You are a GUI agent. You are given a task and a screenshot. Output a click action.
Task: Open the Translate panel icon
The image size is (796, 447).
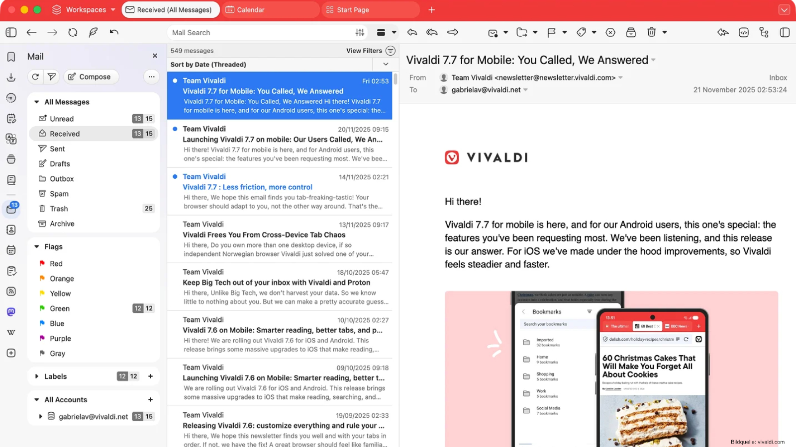11,139
